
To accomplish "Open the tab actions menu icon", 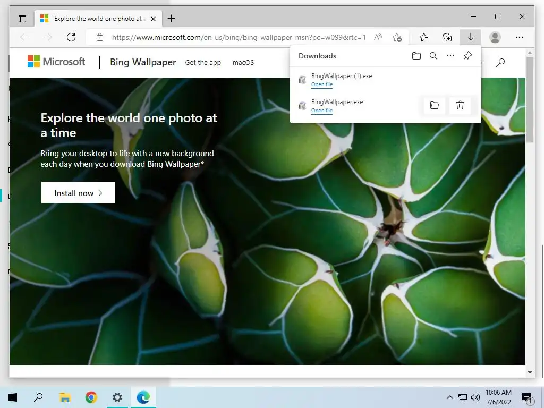I will click(x=22, y=19).
